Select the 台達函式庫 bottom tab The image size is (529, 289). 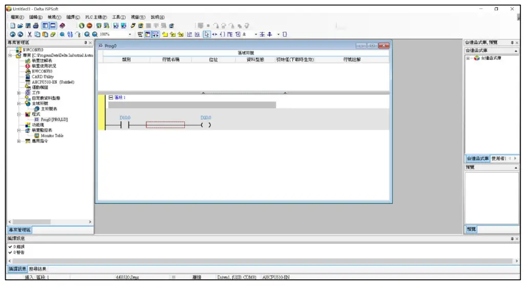click(x=477, y=158)
